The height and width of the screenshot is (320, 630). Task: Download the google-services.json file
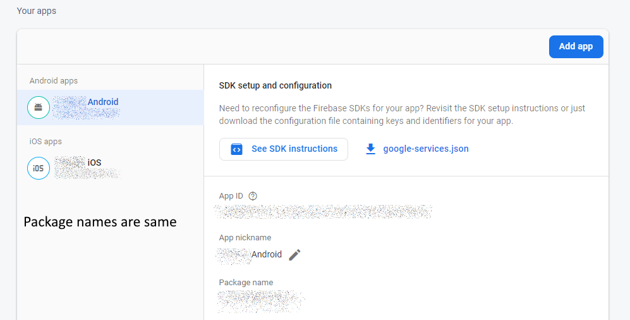[x=425, y=149]
